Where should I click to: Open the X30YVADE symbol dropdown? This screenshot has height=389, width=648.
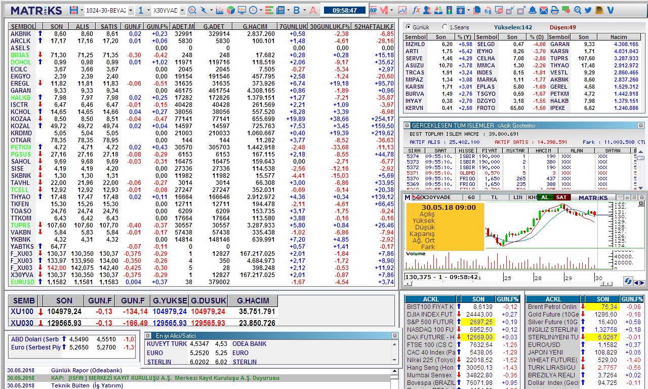(182, 11)
